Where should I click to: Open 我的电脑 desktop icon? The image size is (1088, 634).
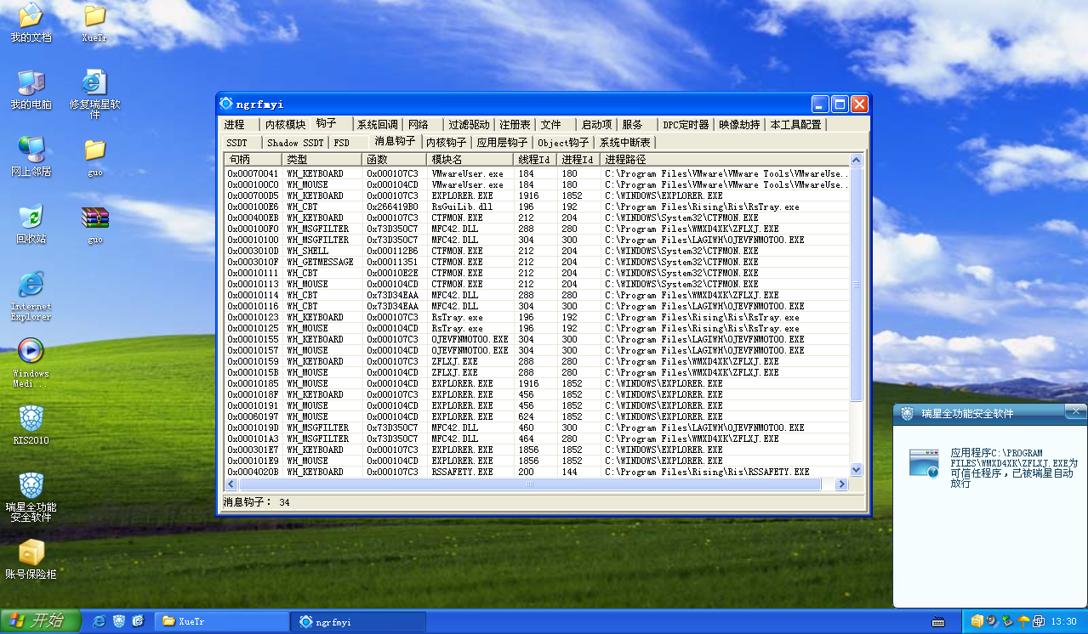pos(31,83)
